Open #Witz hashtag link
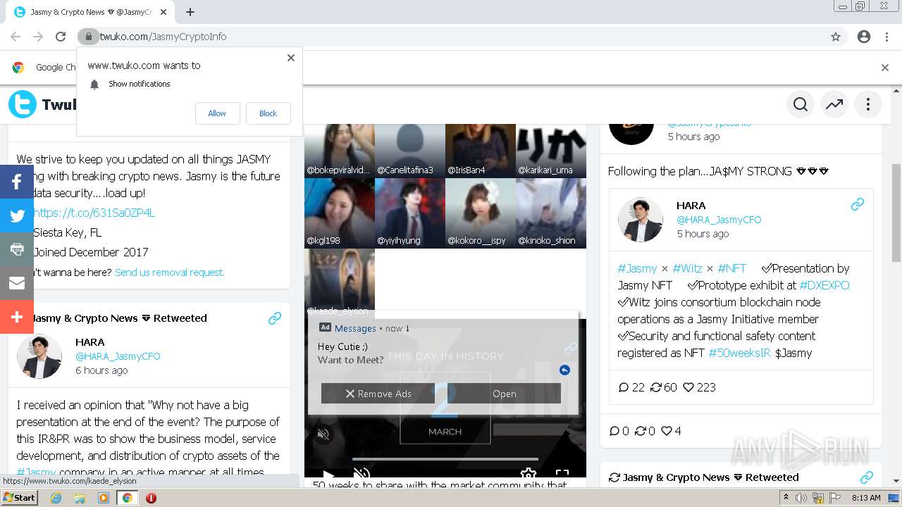 click(x=687, y=268)
